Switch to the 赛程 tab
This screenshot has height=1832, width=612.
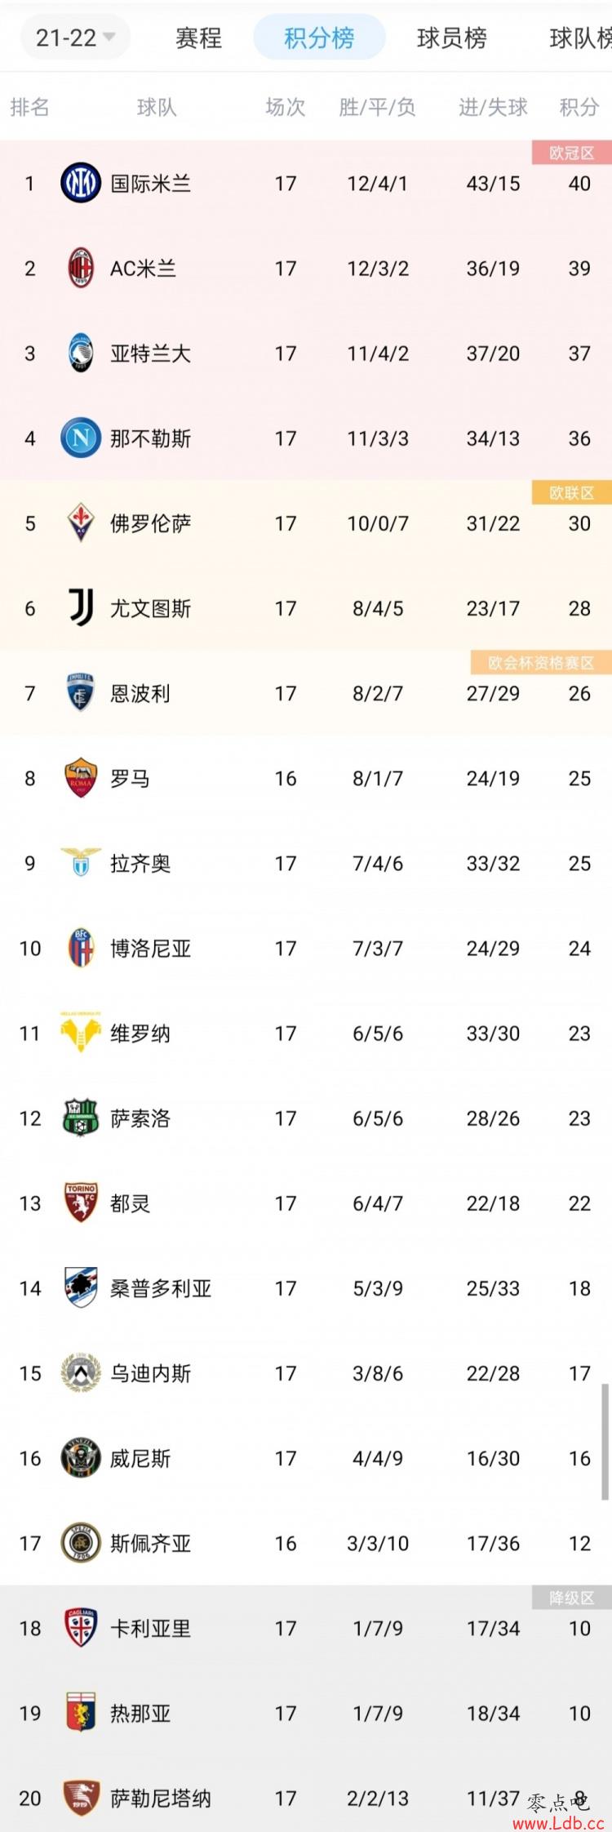[198, 38]
